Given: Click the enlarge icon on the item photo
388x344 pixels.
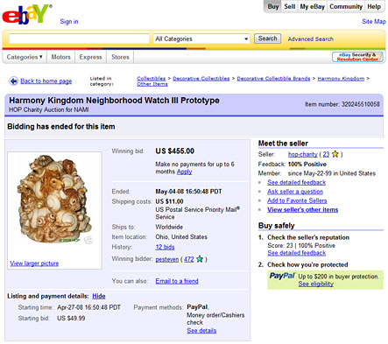Looking at the screenshot, I should [x=88, y=240].
